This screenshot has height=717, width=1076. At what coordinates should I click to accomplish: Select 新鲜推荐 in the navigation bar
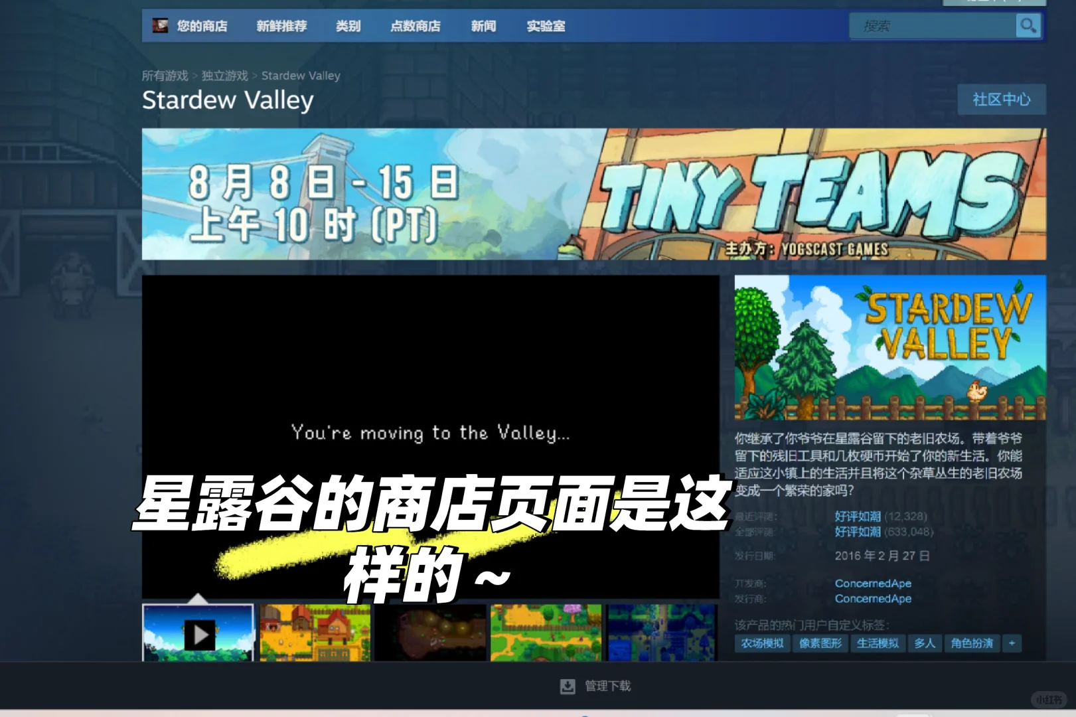(x=281, y=26)
